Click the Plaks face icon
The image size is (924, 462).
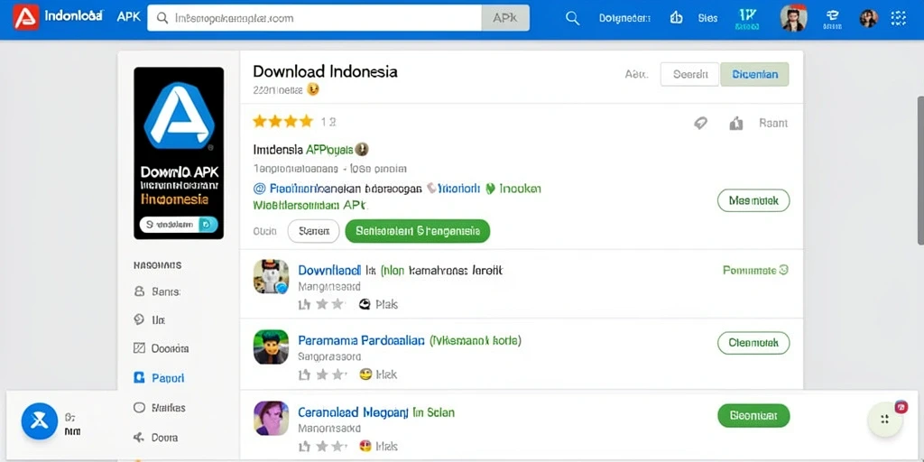(365, 304)
